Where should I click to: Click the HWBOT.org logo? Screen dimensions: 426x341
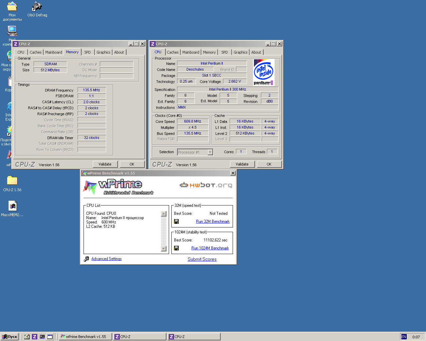pyautogui.click(x=206, y=185)
